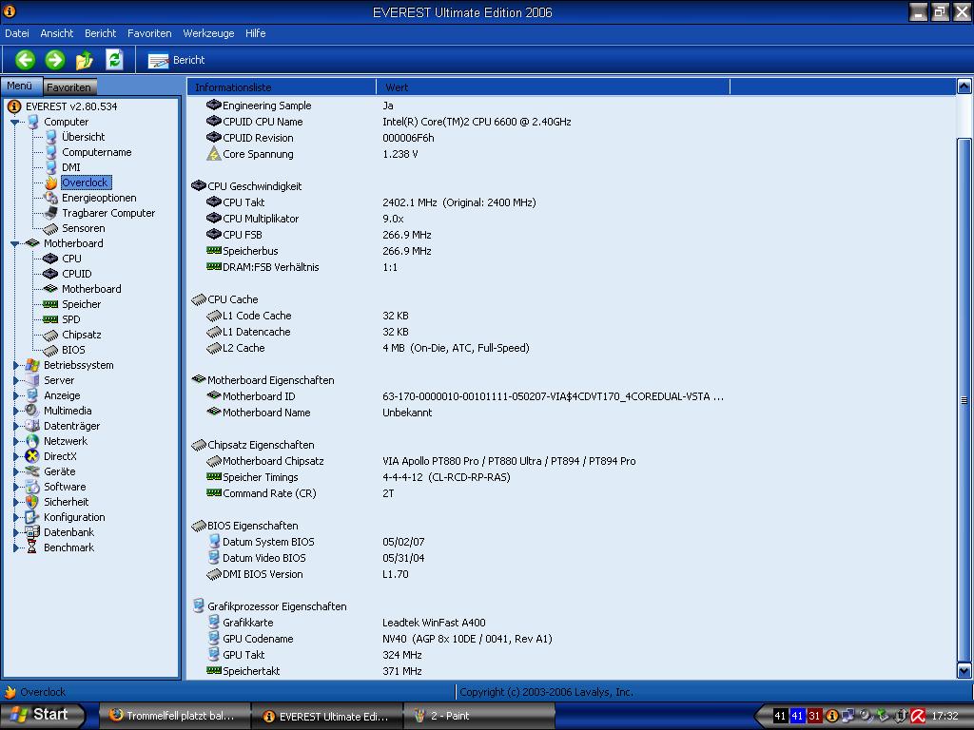Click the Wert column header
974x730 pixels.
[553, 87]
